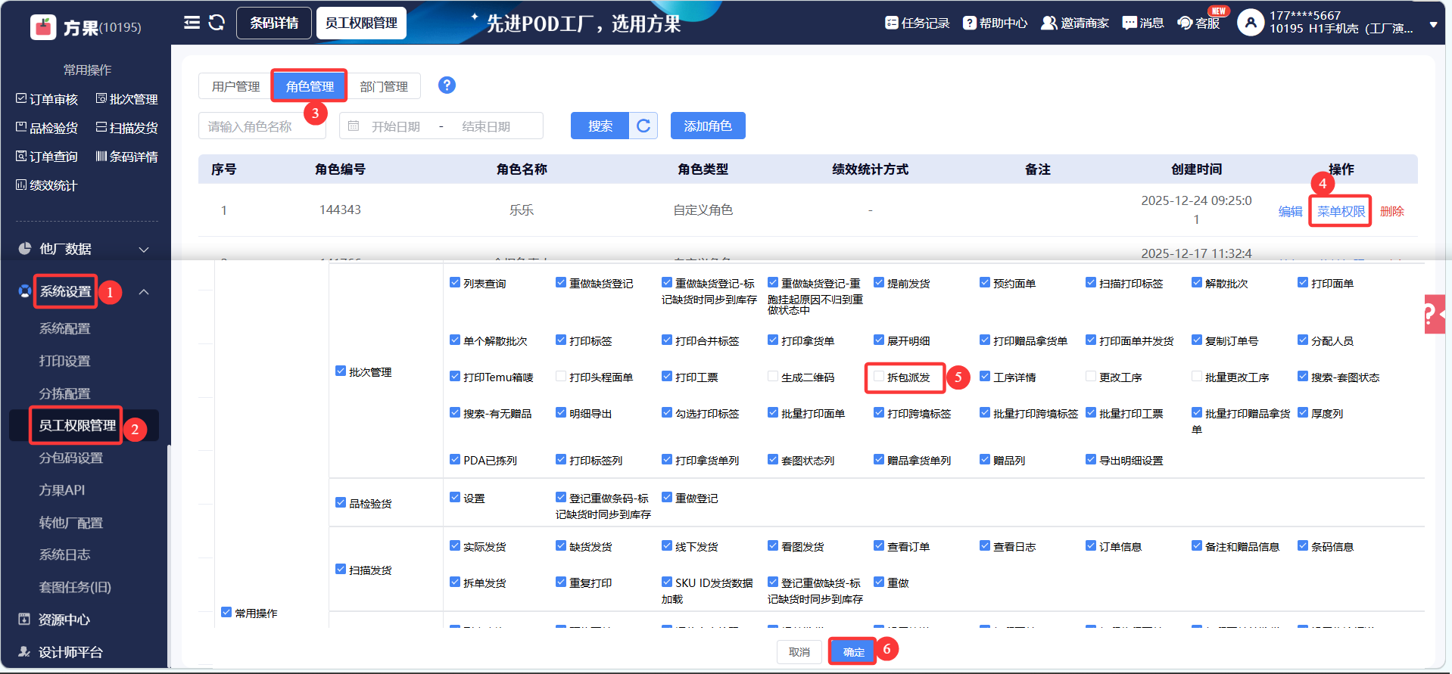This screenshot has height=674, width=1452.
Task: Click the refresh icon in top bar
Action: pos(217,23)
